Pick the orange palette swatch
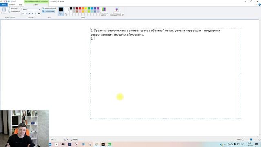Viewport: 261px width, 147px height. [83, 8]
